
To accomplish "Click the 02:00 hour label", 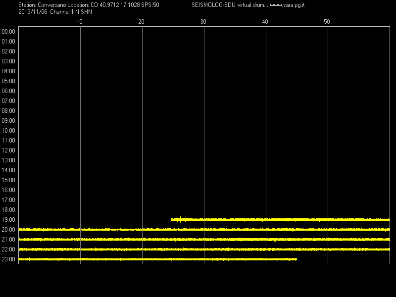I will click(8, 51).
